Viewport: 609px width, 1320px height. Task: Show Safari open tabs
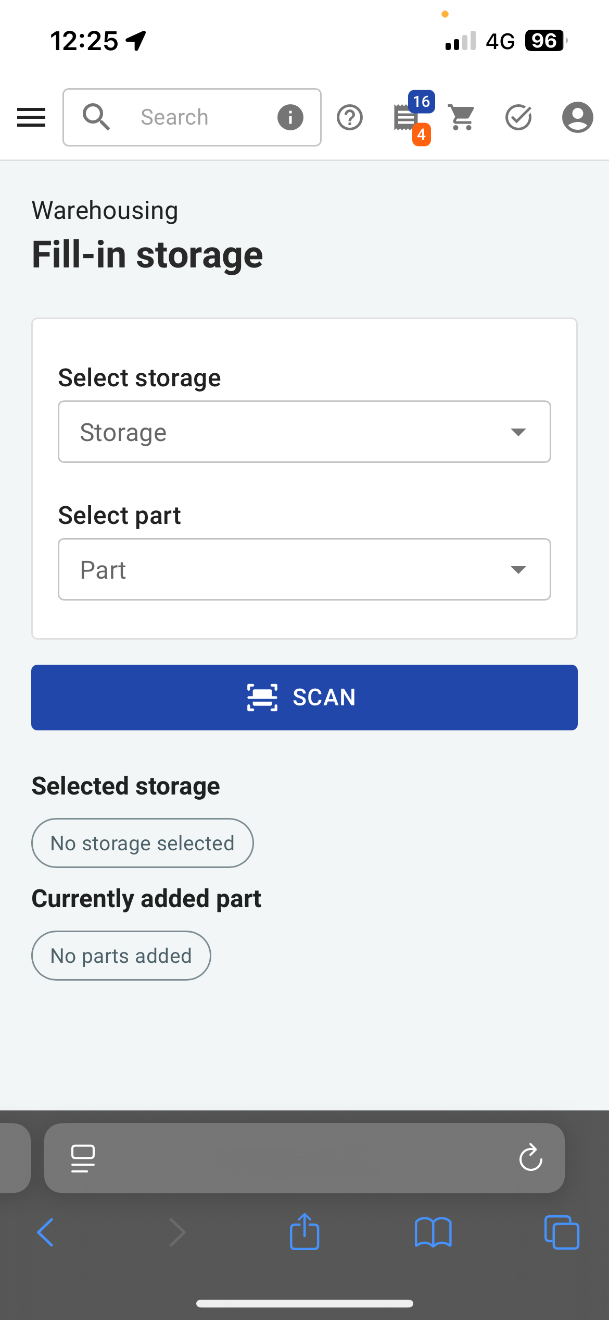tap(562, 1232)
